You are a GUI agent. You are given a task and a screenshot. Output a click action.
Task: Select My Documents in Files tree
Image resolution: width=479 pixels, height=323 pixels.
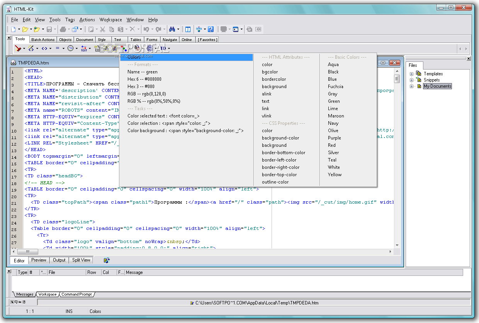pos(437,86)
